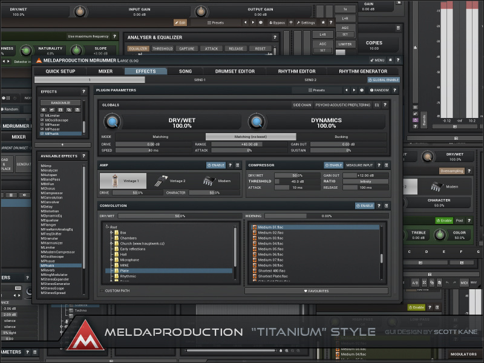
Task: Open help for the Globals section
Action: (x=386, y=105)
